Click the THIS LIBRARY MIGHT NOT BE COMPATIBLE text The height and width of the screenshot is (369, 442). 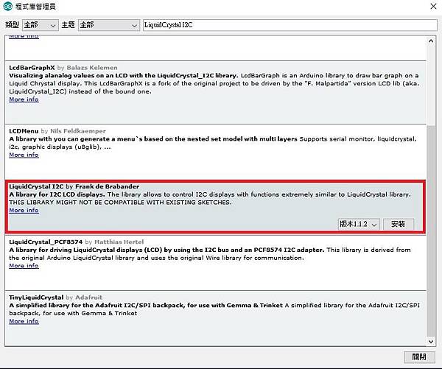120,203
